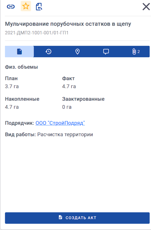Copy link using the chain icon
The image size is (151, 230).
11,7
